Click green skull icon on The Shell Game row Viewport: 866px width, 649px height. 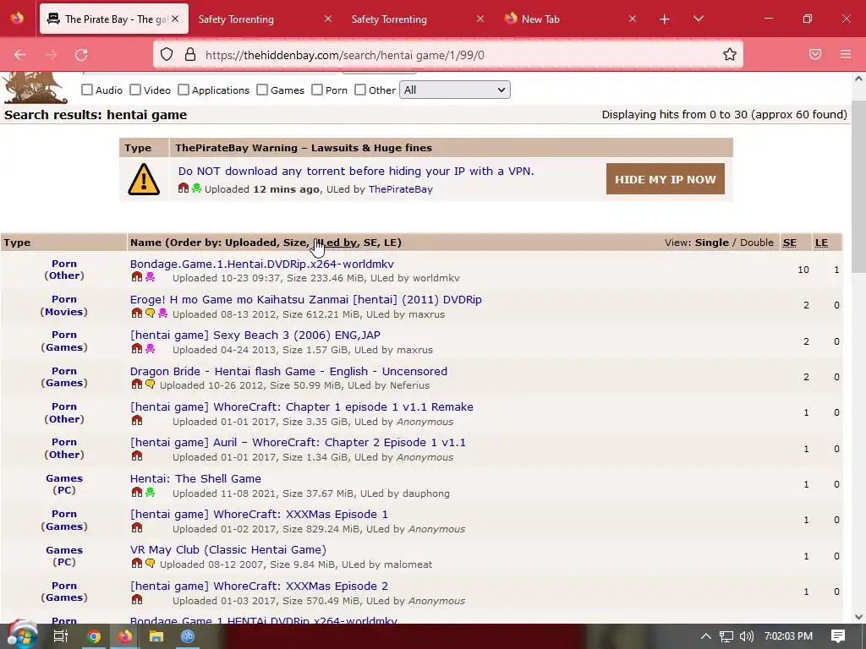(150, 492)
